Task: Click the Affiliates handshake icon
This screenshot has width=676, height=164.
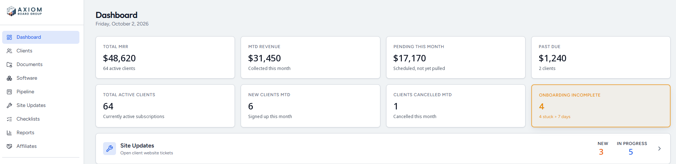Action: click(9, 146)
